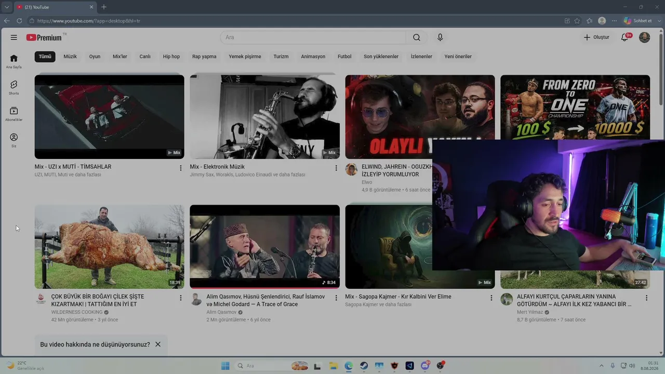Screen dimensions: 665x374
Task: Start voice search with the microphone
Action: pyautogui.click(x=440, y=37)
